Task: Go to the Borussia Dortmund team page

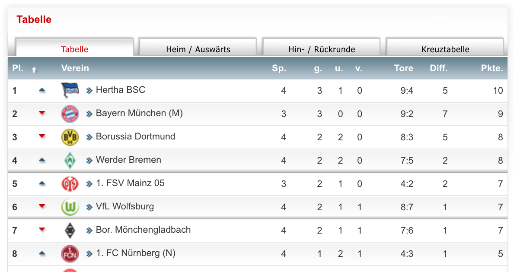Action: point(135,136)
